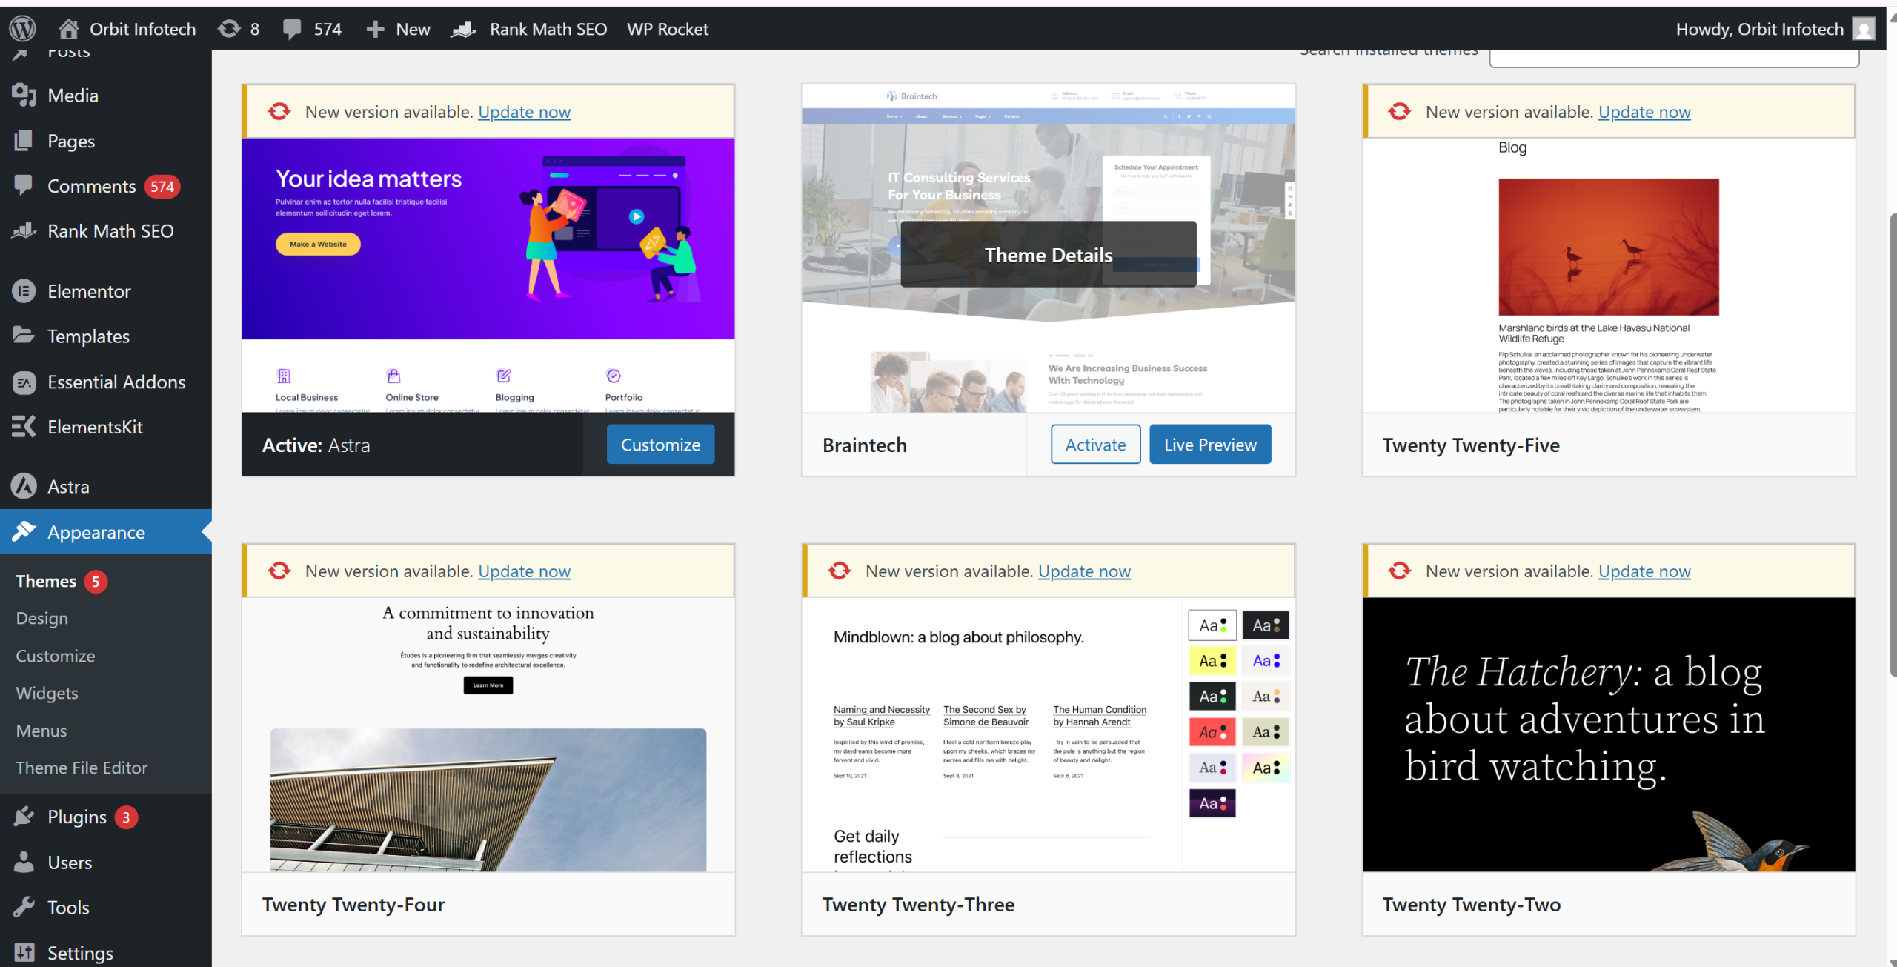This screenshot has height=967, width=1897.
Task: Open the Theme File Editor
Action: pyautogui.click(x=82, y=768)
